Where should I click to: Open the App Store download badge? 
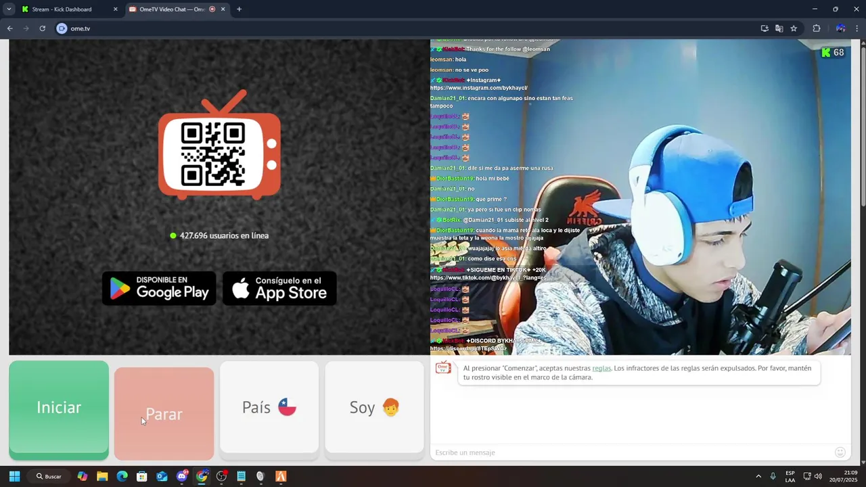click(279, 288)
